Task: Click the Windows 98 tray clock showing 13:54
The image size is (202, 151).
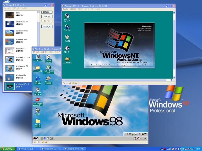Action: 144,138
